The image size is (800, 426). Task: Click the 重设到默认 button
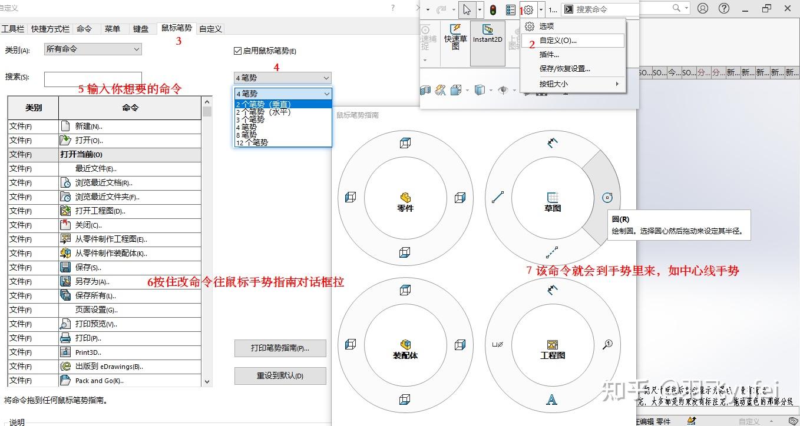click(x=280, y=376)
